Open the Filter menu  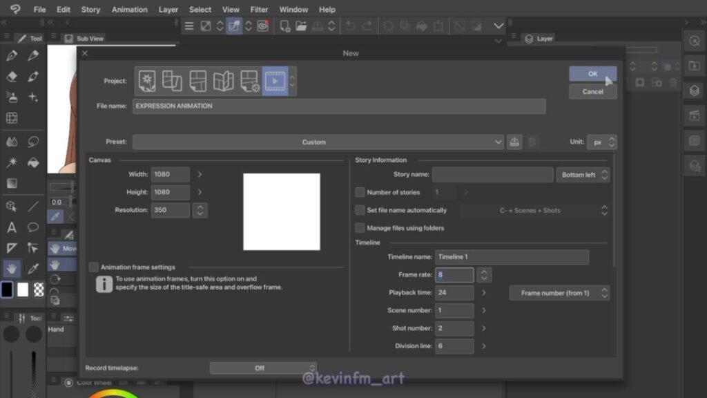coord(259,10)
